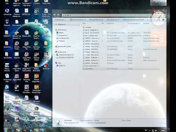Viewport: 176px width, 132px height.
Task: Select the Skype desktop icon
Action: 7,88
